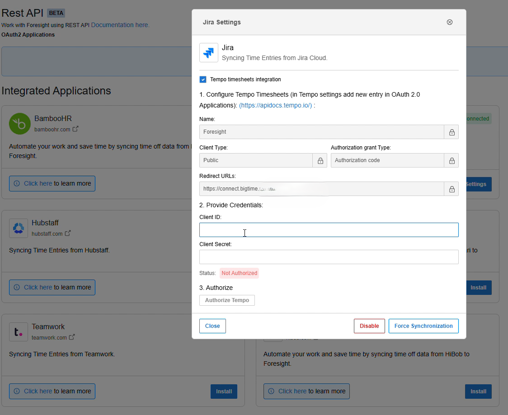Screen dimensions: 508x415
Task: Toggle the Tempo timesheets integration checkbox
Action: click(x=203, y=79)
